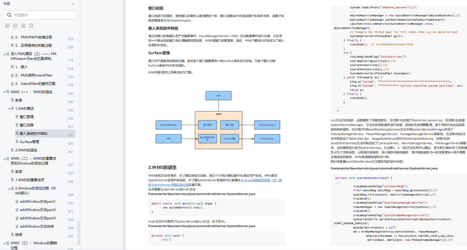Click the add bookmark icon
Screen dimensions: 467x250
(23, 26)
